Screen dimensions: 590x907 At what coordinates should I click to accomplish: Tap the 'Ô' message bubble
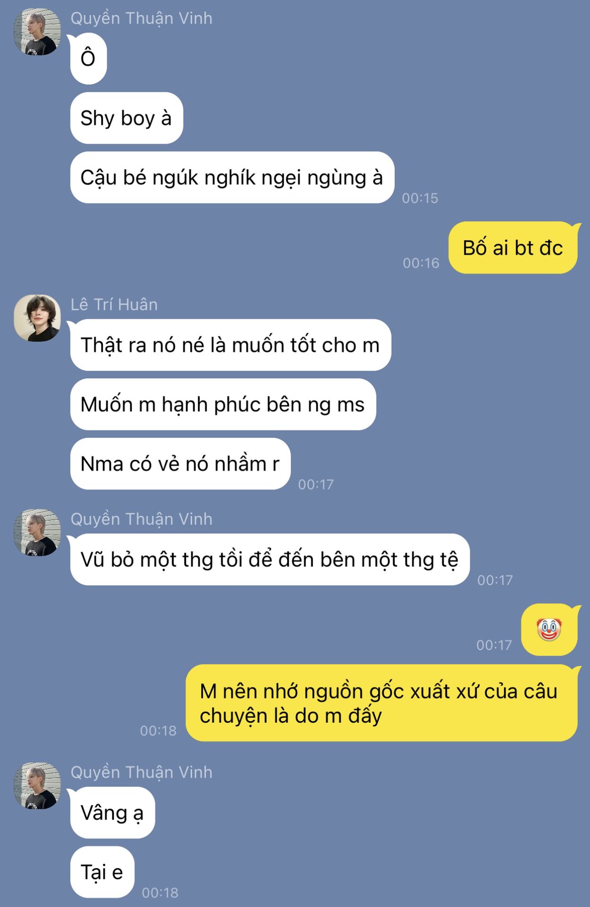[x=88, y=59]
